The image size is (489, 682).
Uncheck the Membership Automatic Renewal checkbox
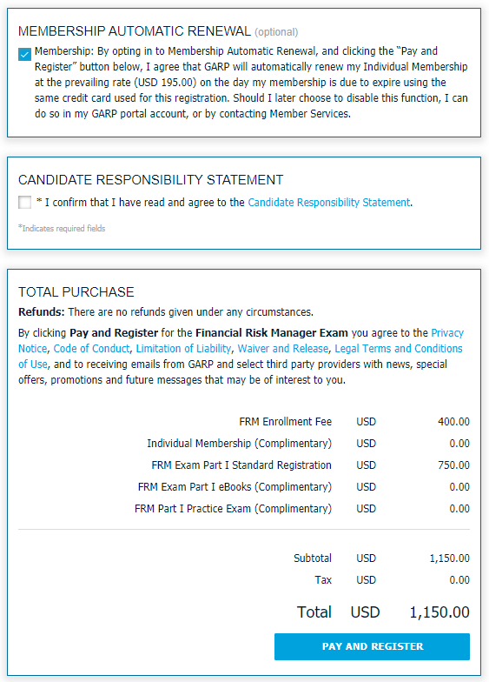(x=24, y=54)
